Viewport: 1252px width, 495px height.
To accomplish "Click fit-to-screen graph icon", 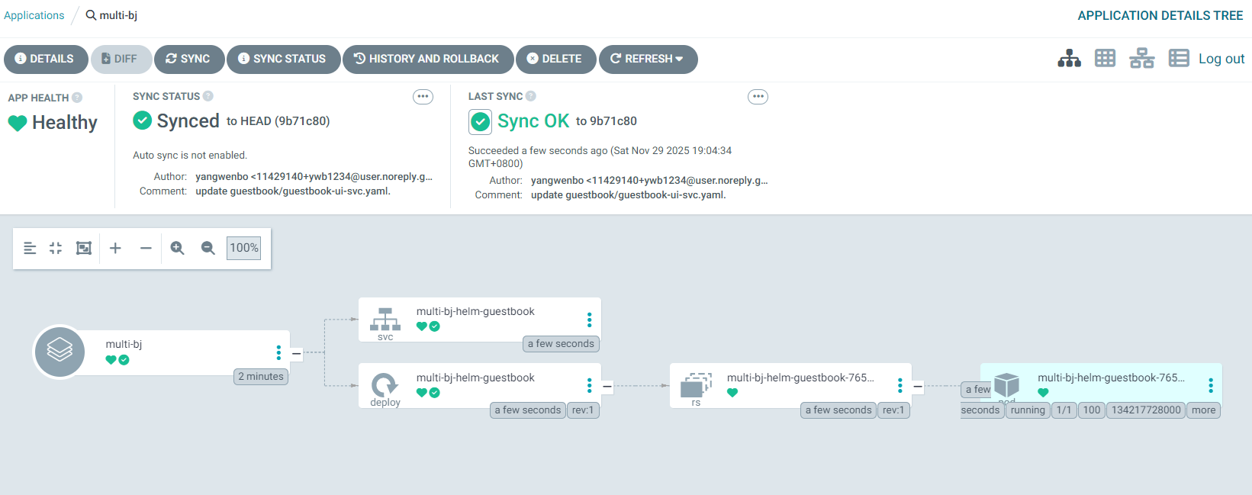I will tap(84, 248).
